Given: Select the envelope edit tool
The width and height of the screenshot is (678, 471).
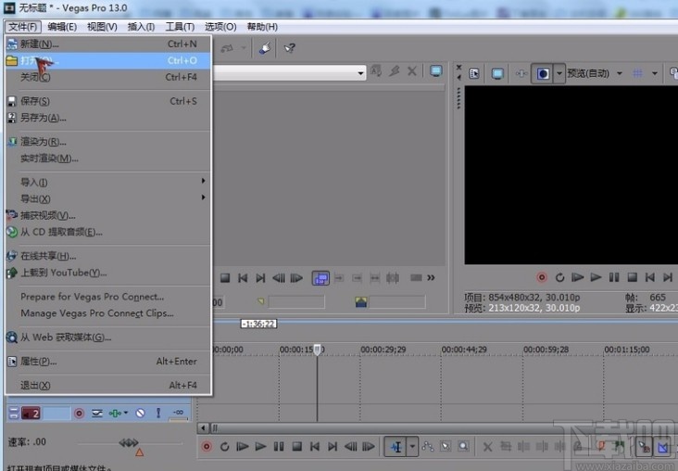Looking at the screenshot, I should [x=428, y=446].
